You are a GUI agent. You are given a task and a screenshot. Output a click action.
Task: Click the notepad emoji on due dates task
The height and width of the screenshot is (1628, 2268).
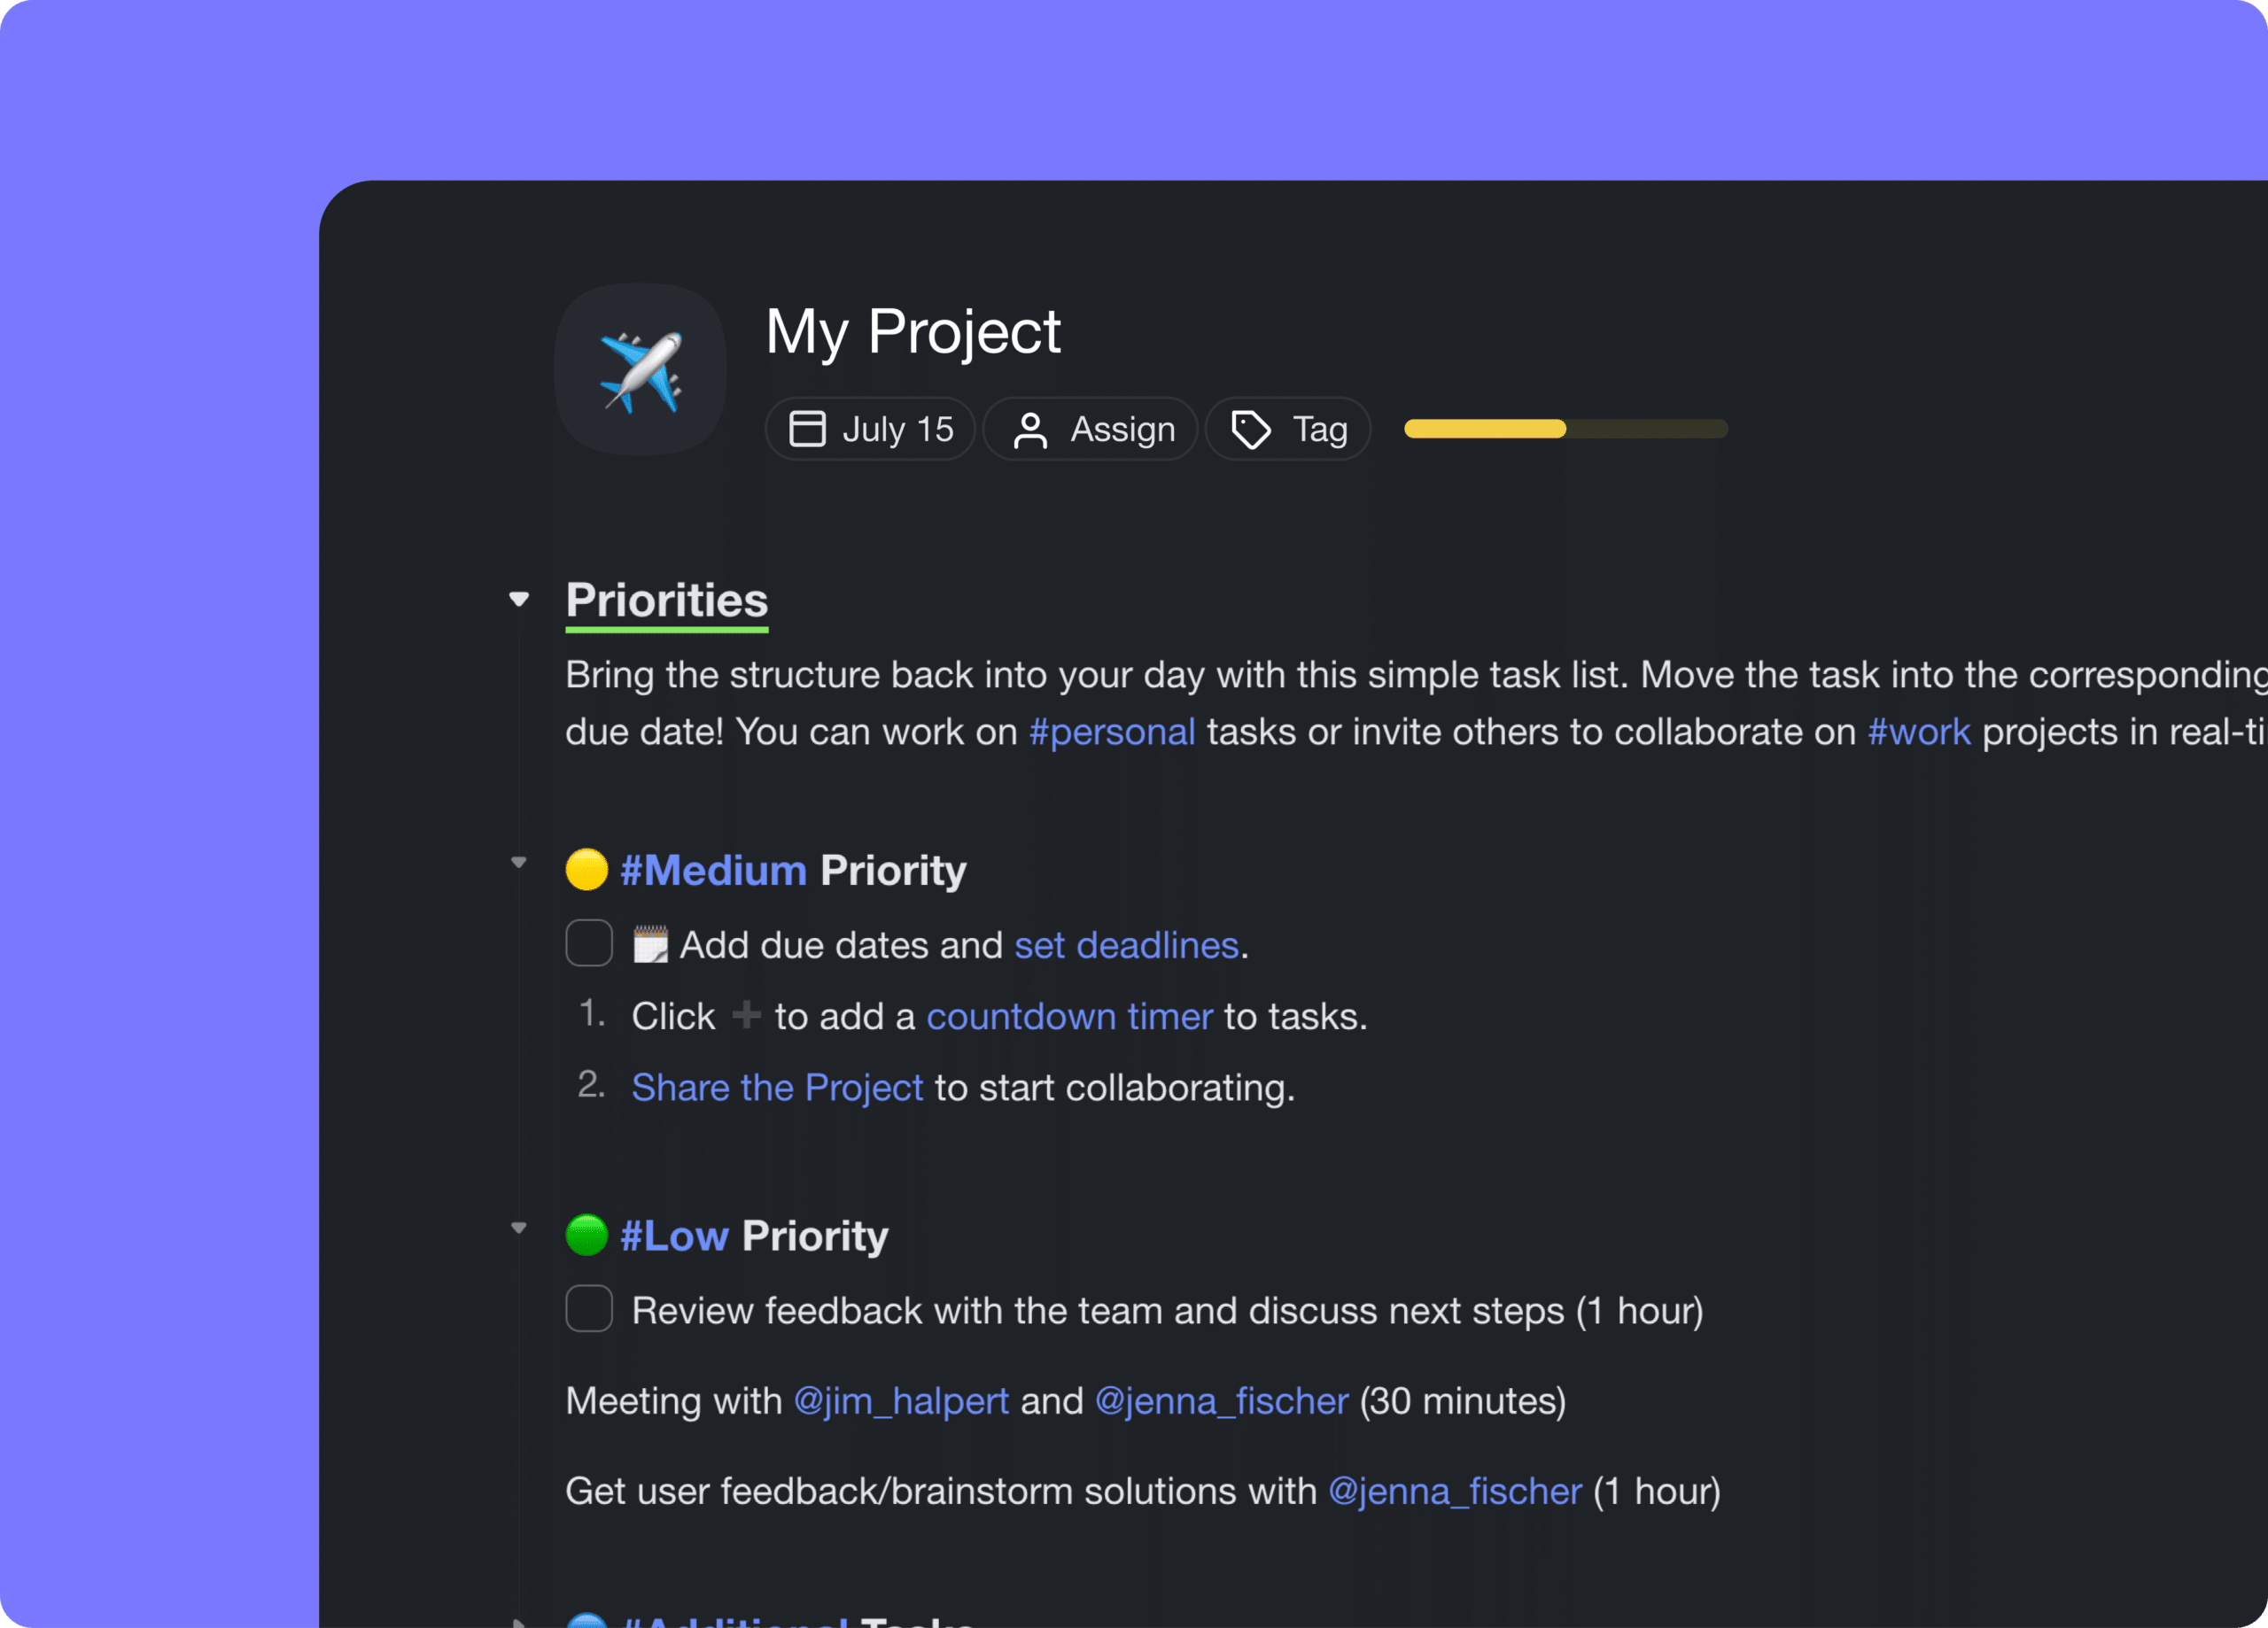(651, 944)
